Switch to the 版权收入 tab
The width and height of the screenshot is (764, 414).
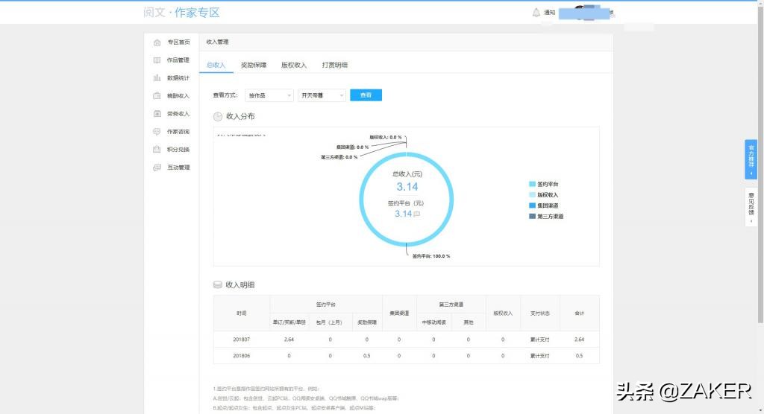(294, 66)
